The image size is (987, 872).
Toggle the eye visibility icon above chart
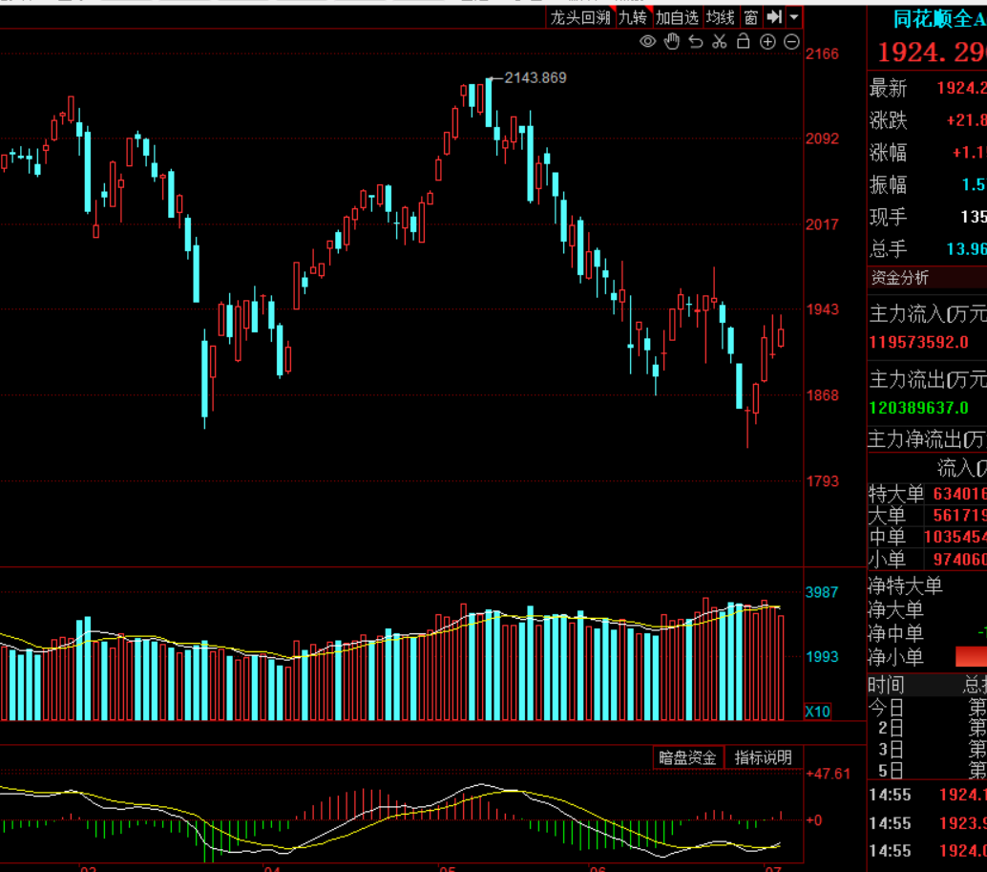(648, 42)
